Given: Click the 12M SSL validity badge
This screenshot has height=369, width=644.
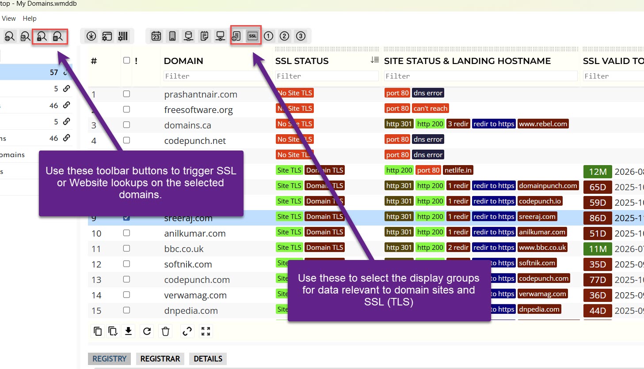Looking at the screenshot, I should [598, 172].
